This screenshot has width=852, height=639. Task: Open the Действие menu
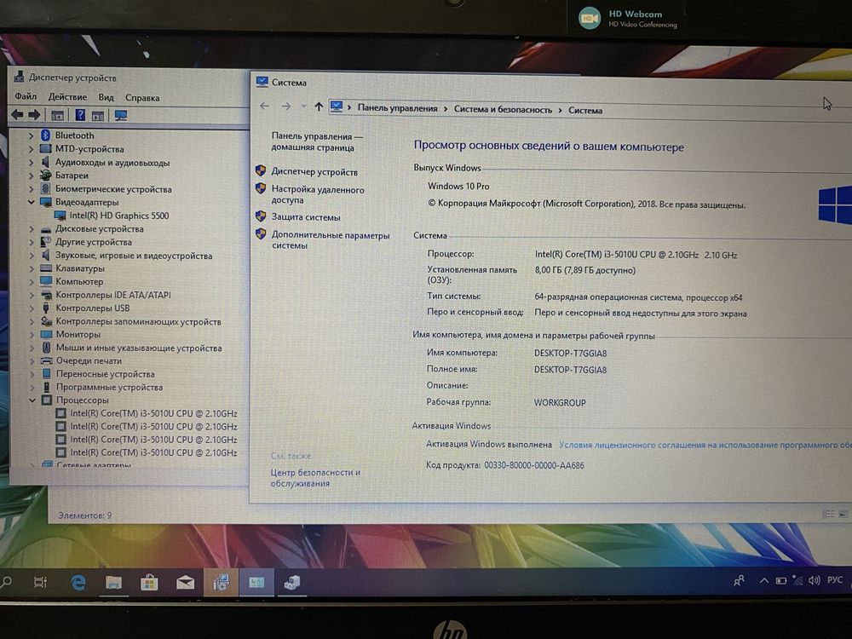click(x=67, y=97)
